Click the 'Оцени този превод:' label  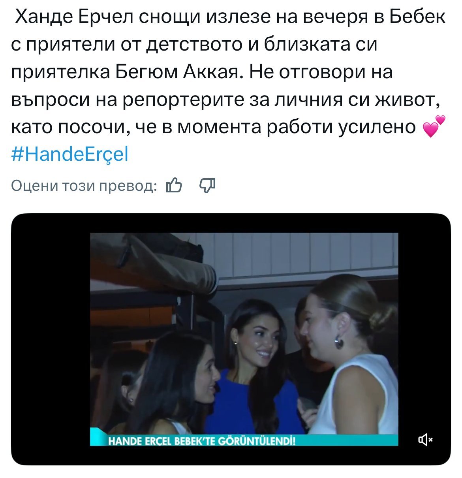(x=84, y=185)
